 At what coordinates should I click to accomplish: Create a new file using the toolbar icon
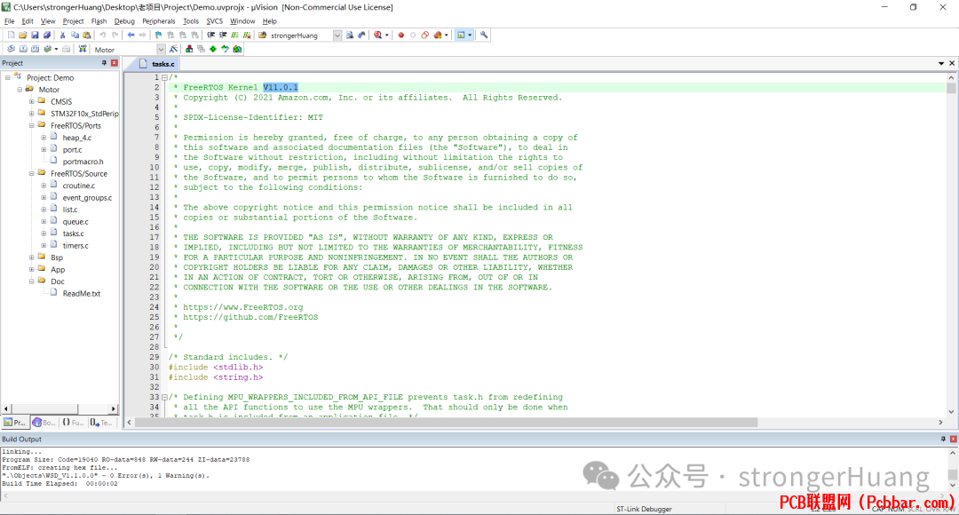11,36
